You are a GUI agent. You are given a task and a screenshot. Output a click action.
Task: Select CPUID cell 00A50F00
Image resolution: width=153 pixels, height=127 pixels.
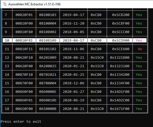pos(24,109)
